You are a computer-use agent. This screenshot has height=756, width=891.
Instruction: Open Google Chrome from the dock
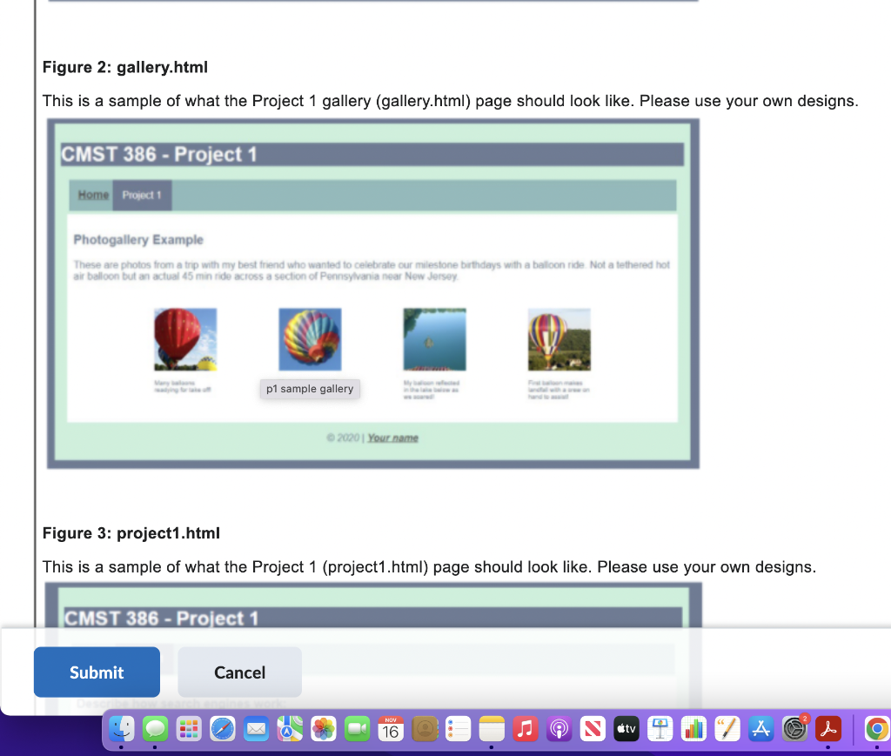[876, 729]
